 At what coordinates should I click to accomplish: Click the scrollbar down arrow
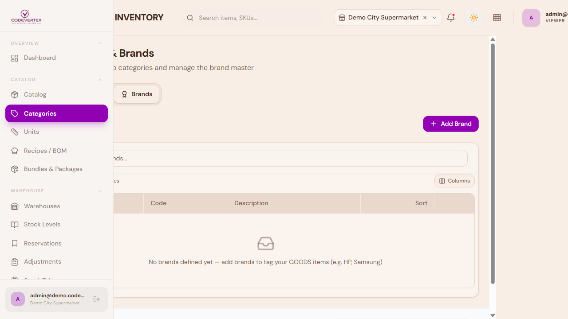point(493,315)
